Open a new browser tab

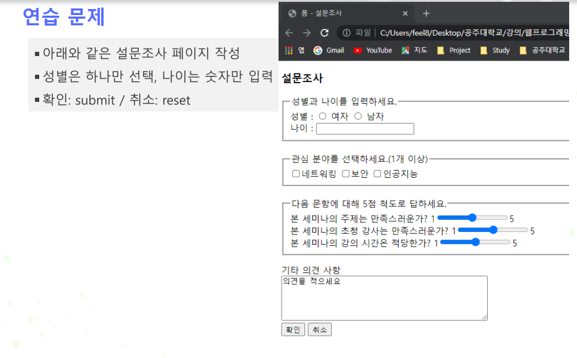pyautogui.click(x=426, y=12)
